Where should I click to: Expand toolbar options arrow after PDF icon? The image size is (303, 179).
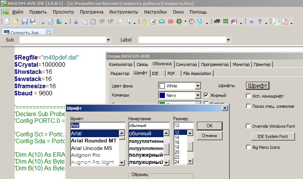coord(291,23)
